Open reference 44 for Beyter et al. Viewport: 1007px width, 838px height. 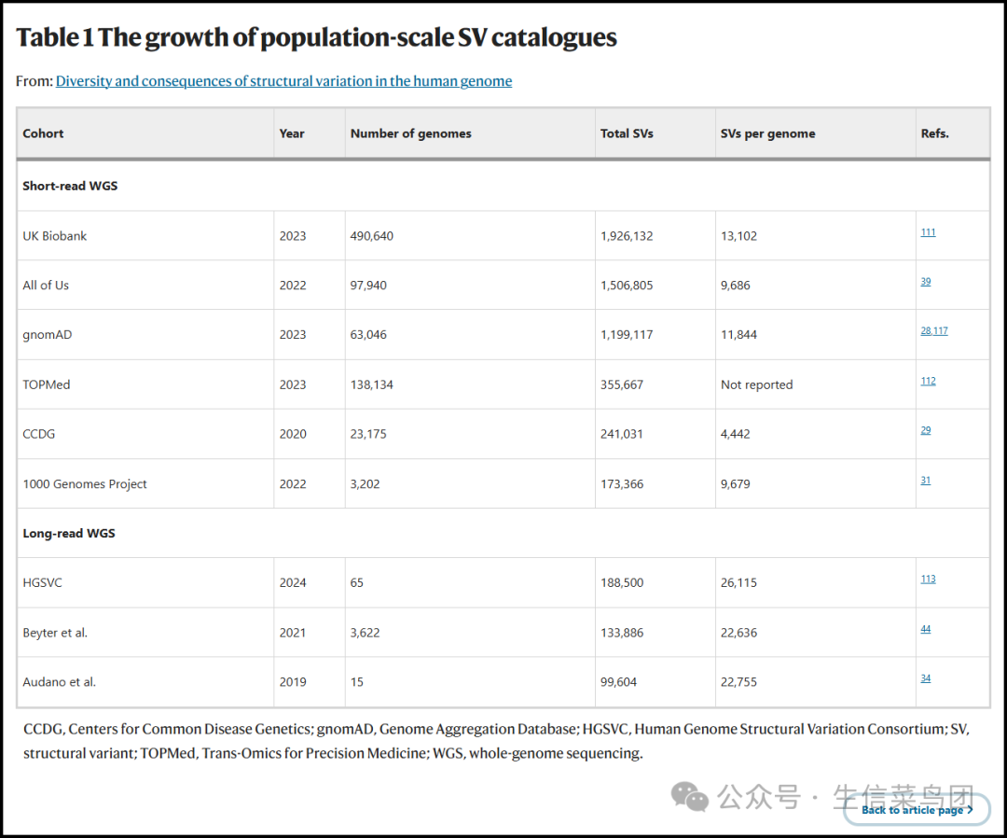pos(926,629)
